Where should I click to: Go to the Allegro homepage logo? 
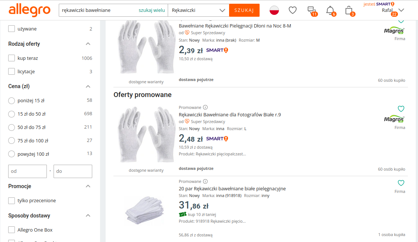29,10
